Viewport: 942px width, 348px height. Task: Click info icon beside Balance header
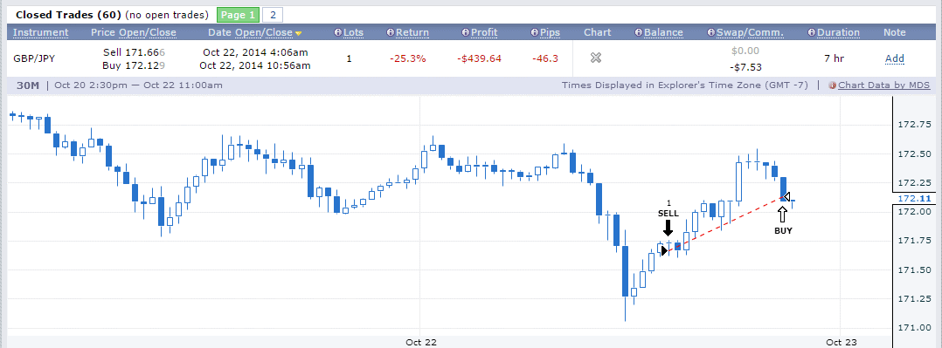coord(640,33)
